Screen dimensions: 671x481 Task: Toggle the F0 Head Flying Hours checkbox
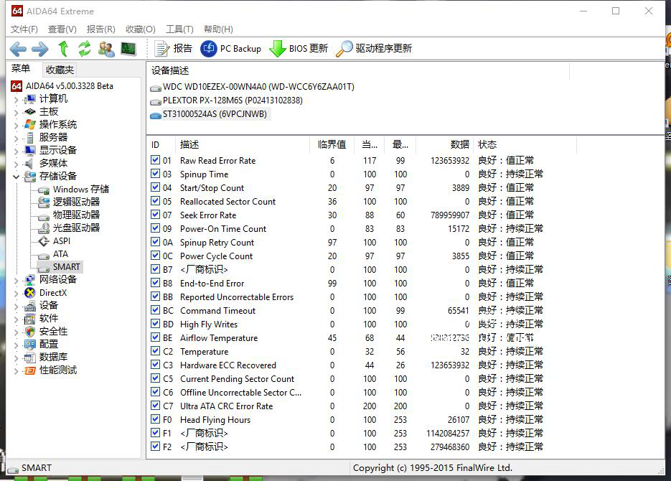[x=155, y=419]
